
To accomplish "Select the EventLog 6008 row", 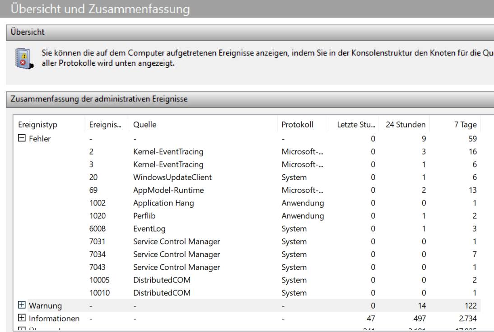I will pos(149,229).
